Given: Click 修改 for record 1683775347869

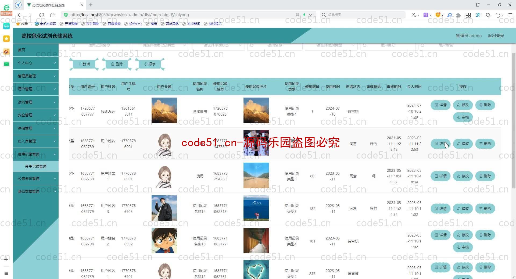Looking at the screenshot, I should [463, 144].
